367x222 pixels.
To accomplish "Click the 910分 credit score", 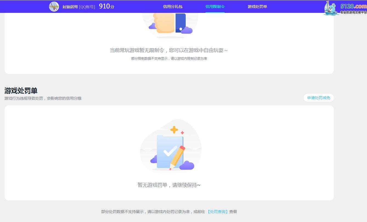I will pos(106,6).
